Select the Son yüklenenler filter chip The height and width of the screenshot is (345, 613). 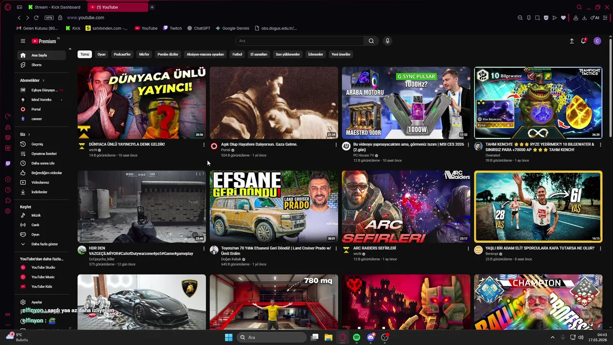[x=288, y=54]
